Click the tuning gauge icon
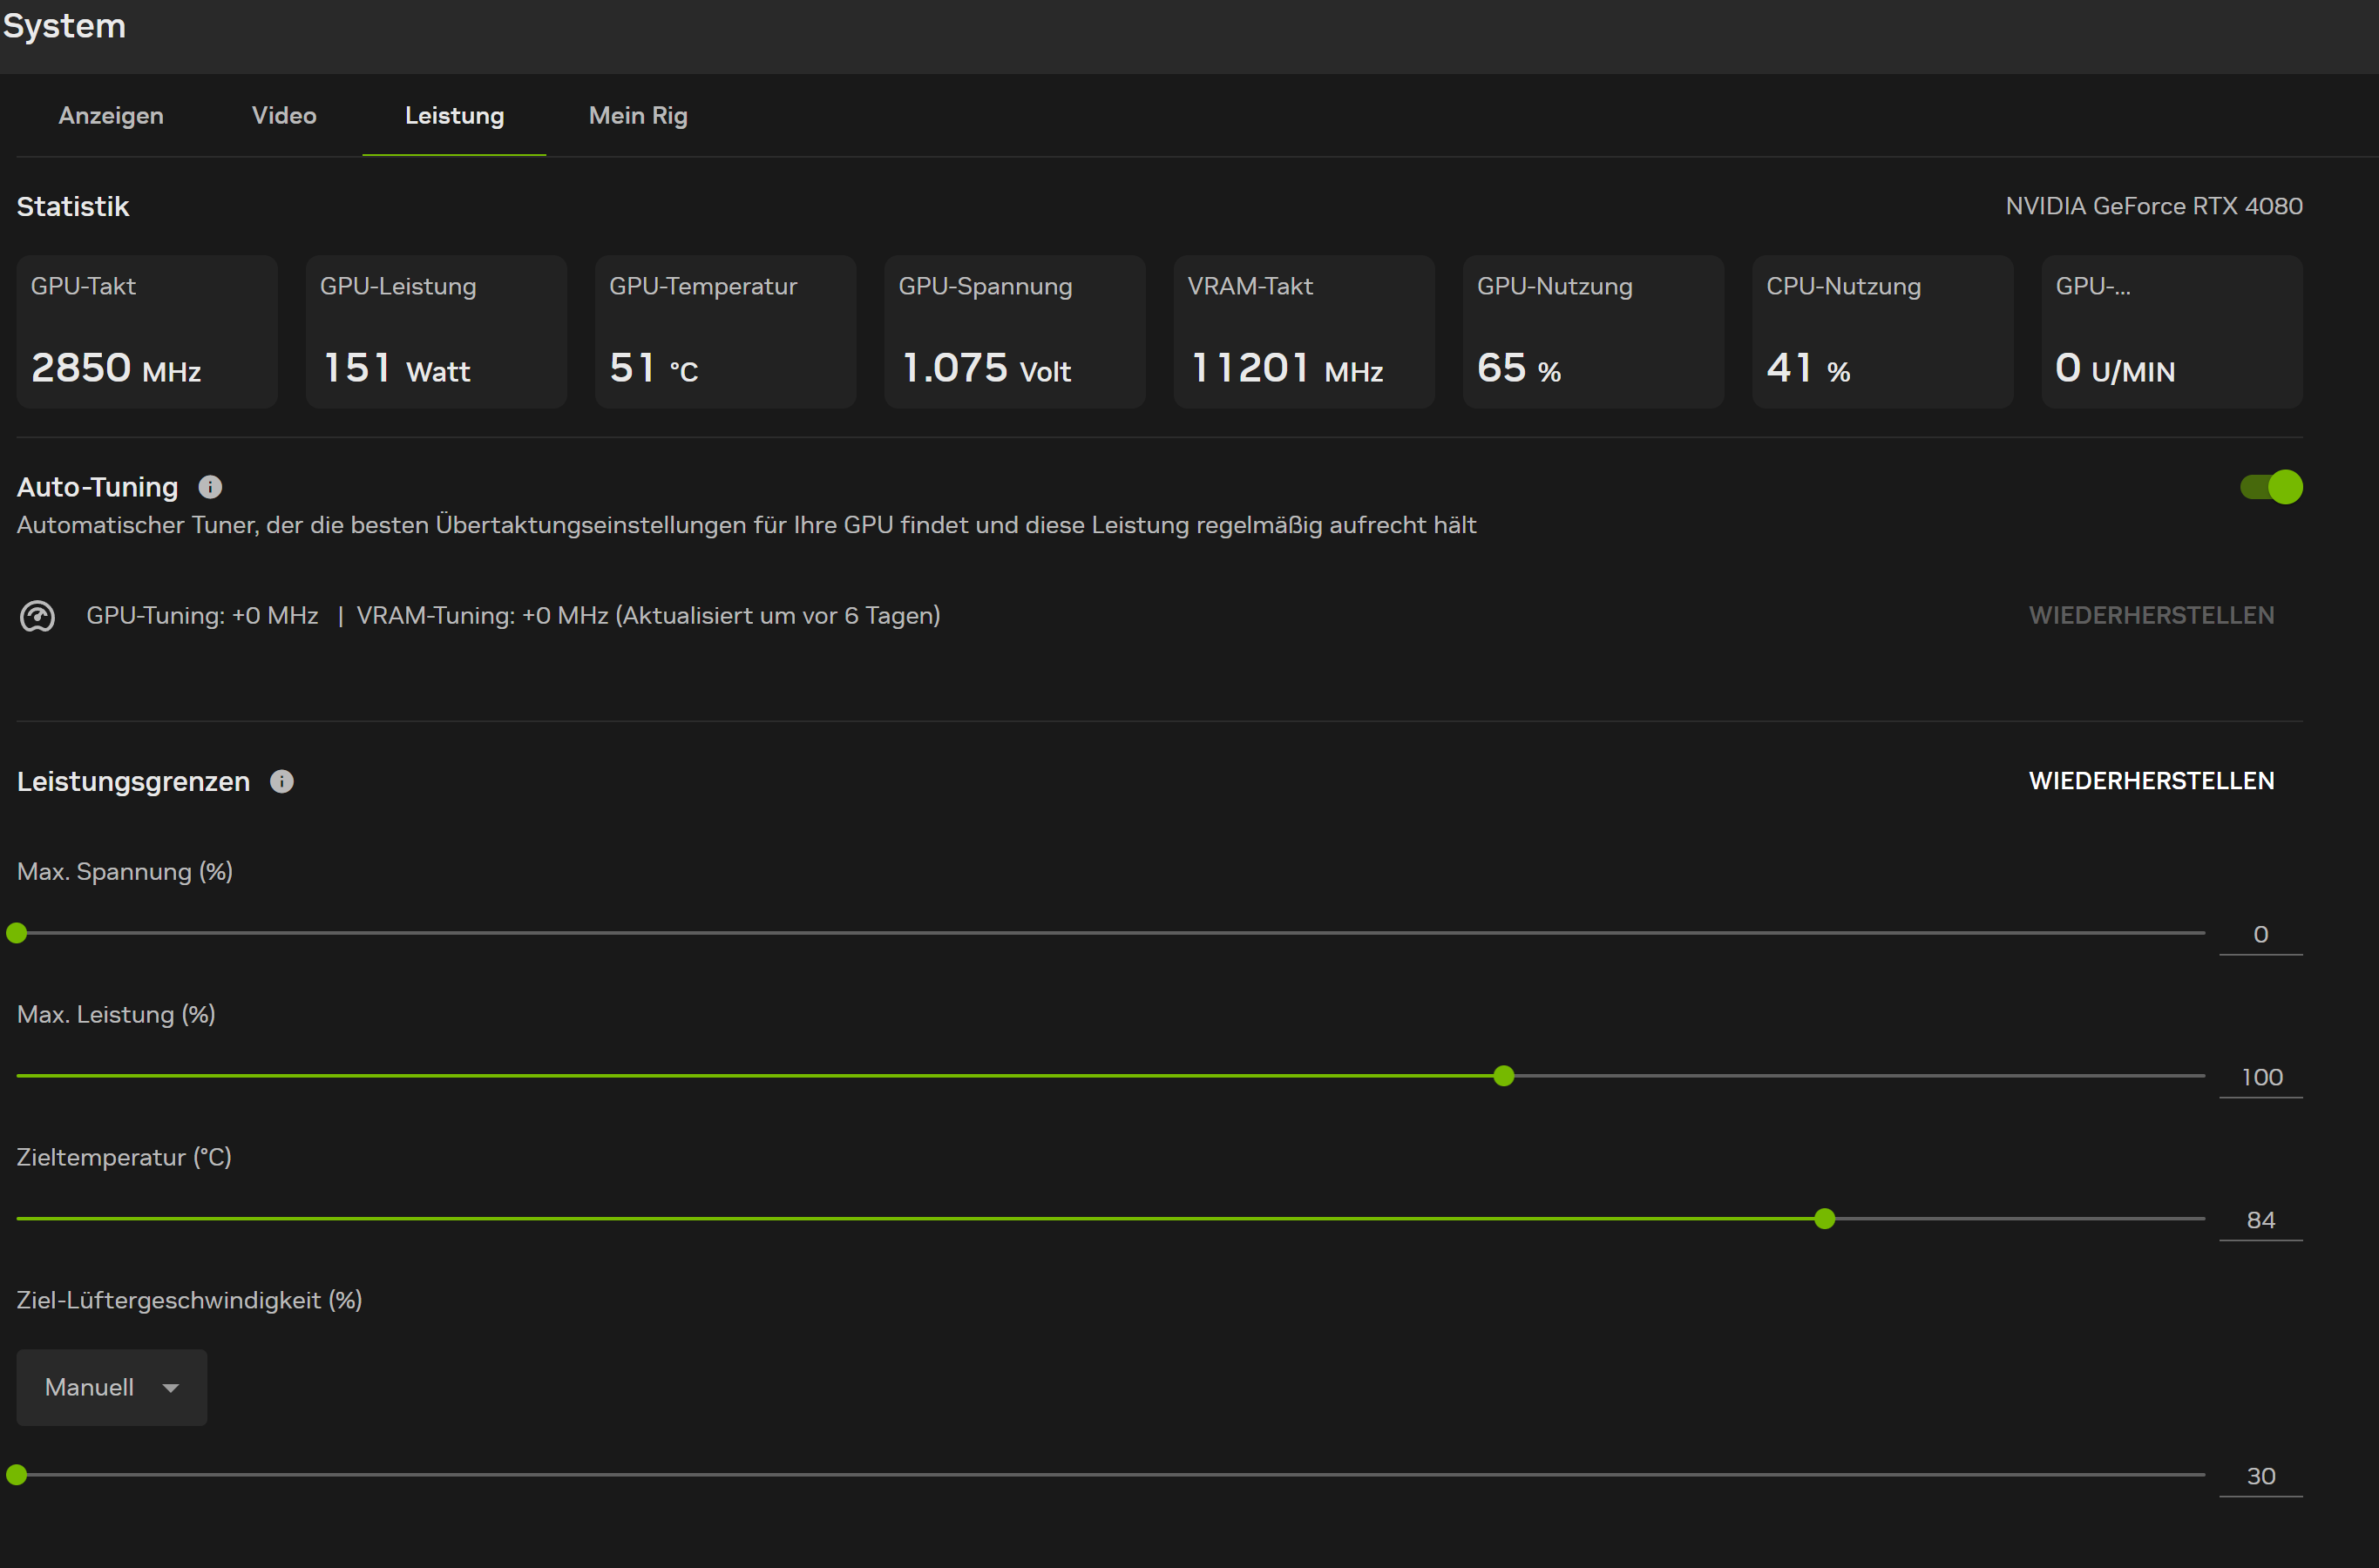Image resolution: width=2379 pixels, height=1568 pixels. pos(38,616)
